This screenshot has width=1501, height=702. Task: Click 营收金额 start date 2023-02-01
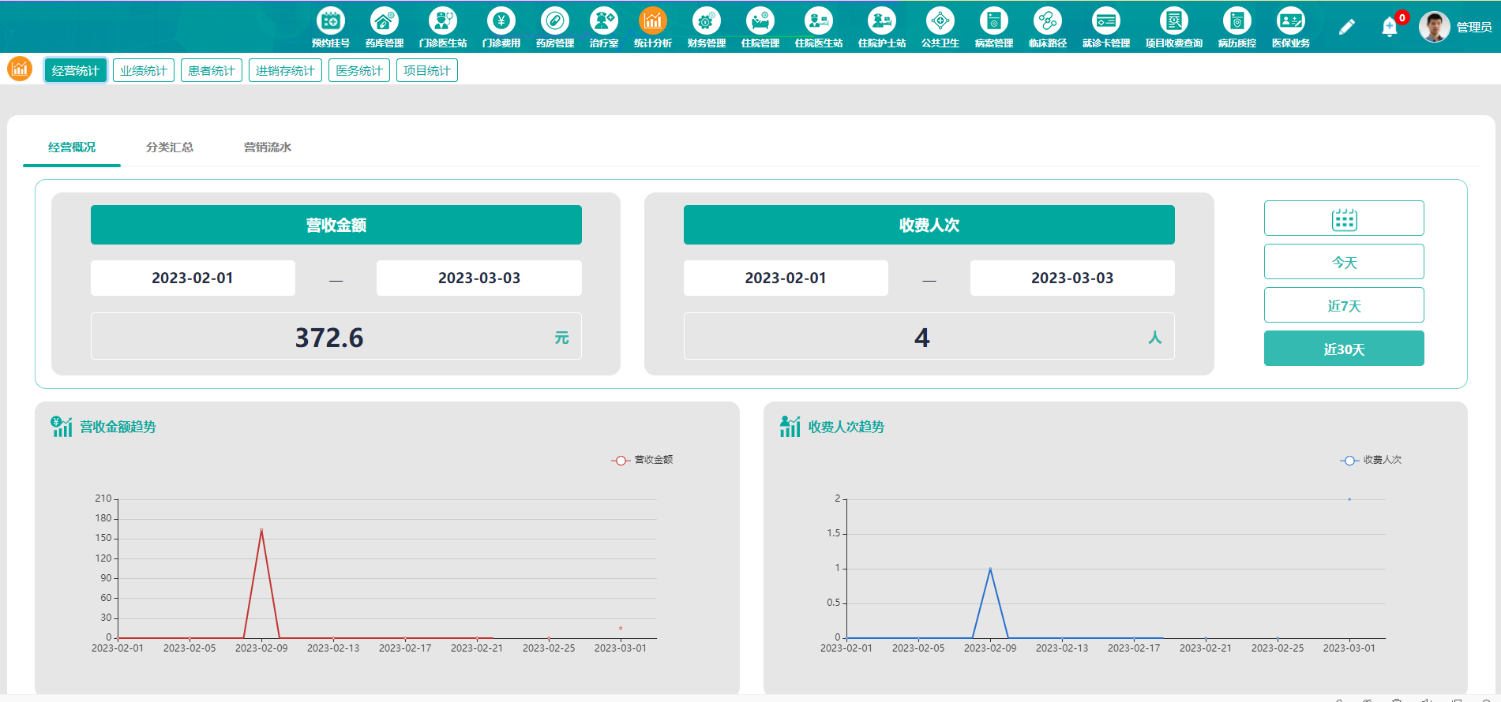193,278
